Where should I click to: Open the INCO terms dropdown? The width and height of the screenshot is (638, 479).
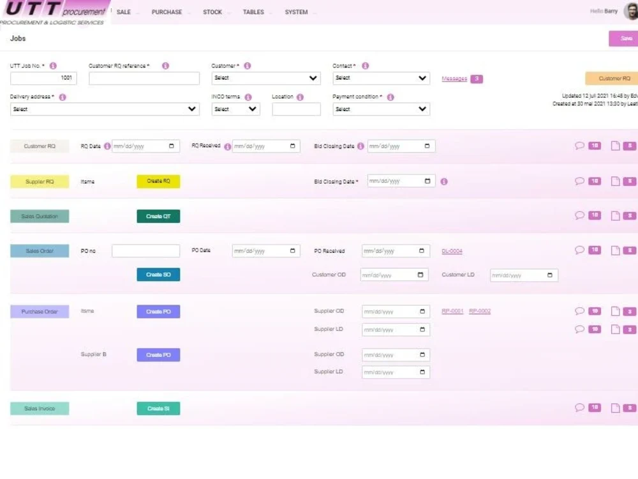click(235, 109)
